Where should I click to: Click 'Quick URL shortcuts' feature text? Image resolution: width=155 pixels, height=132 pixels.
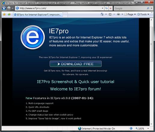[x=39, y=107]
